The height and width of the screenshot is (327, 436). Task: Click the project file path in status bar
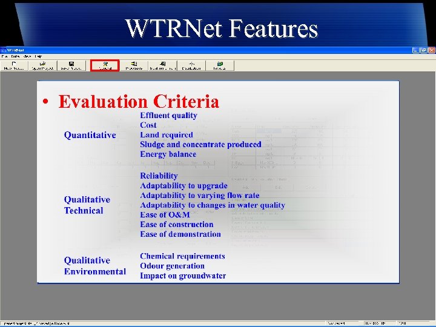pyautogui.click(x=36, y=323)
